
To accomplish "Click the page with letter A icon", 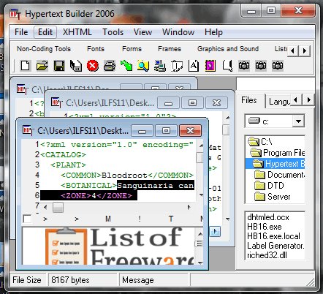I will coord(194,66).
